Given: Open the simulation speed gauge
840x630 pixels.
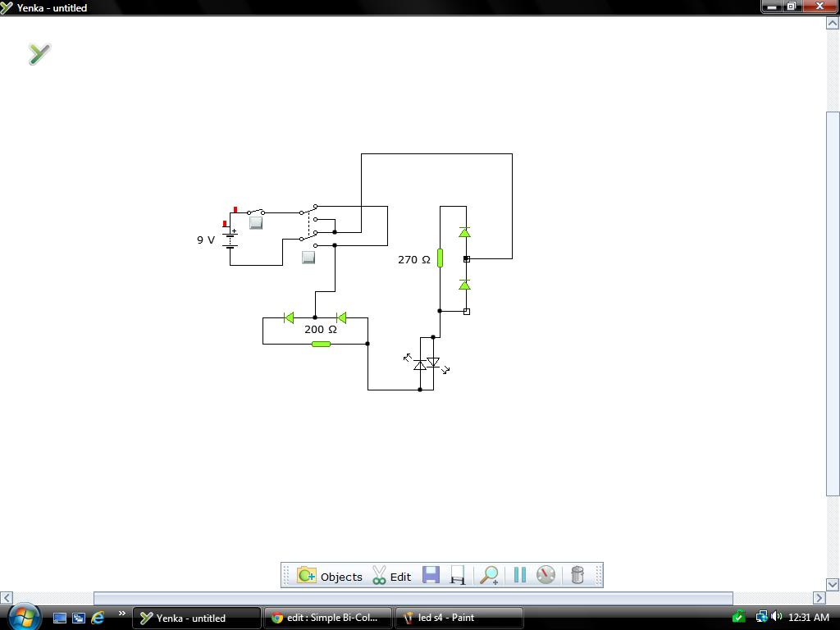Looking at the screenshot, I should pos(546,575).
